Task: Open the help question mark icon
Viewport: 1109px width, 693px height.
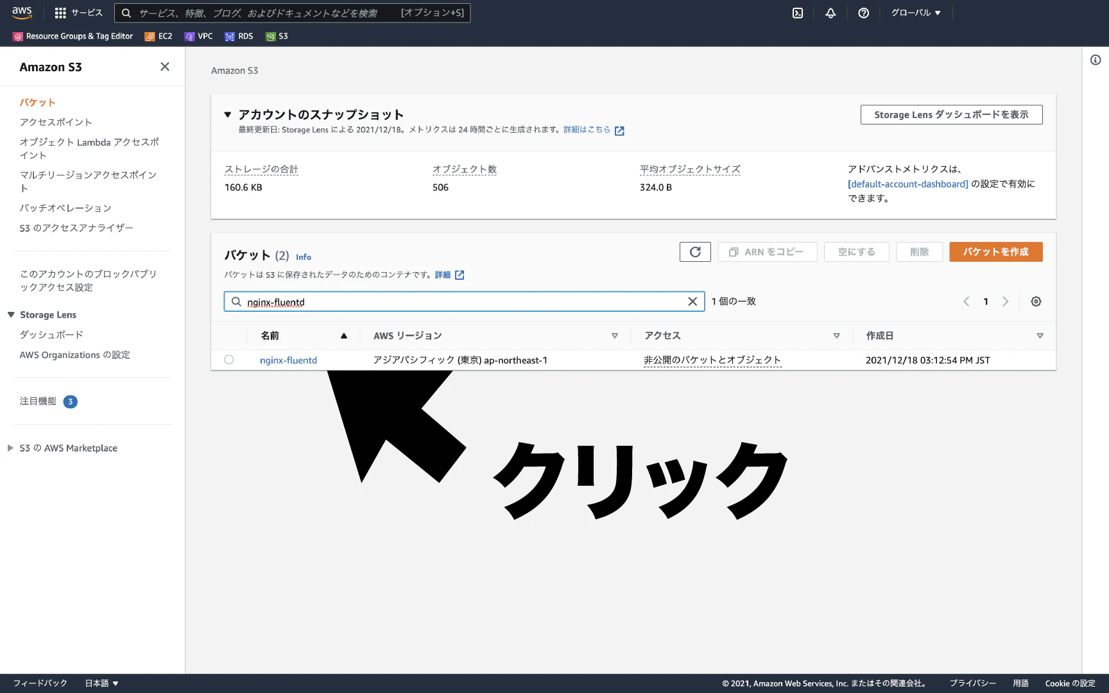Action: click(863, 13)
